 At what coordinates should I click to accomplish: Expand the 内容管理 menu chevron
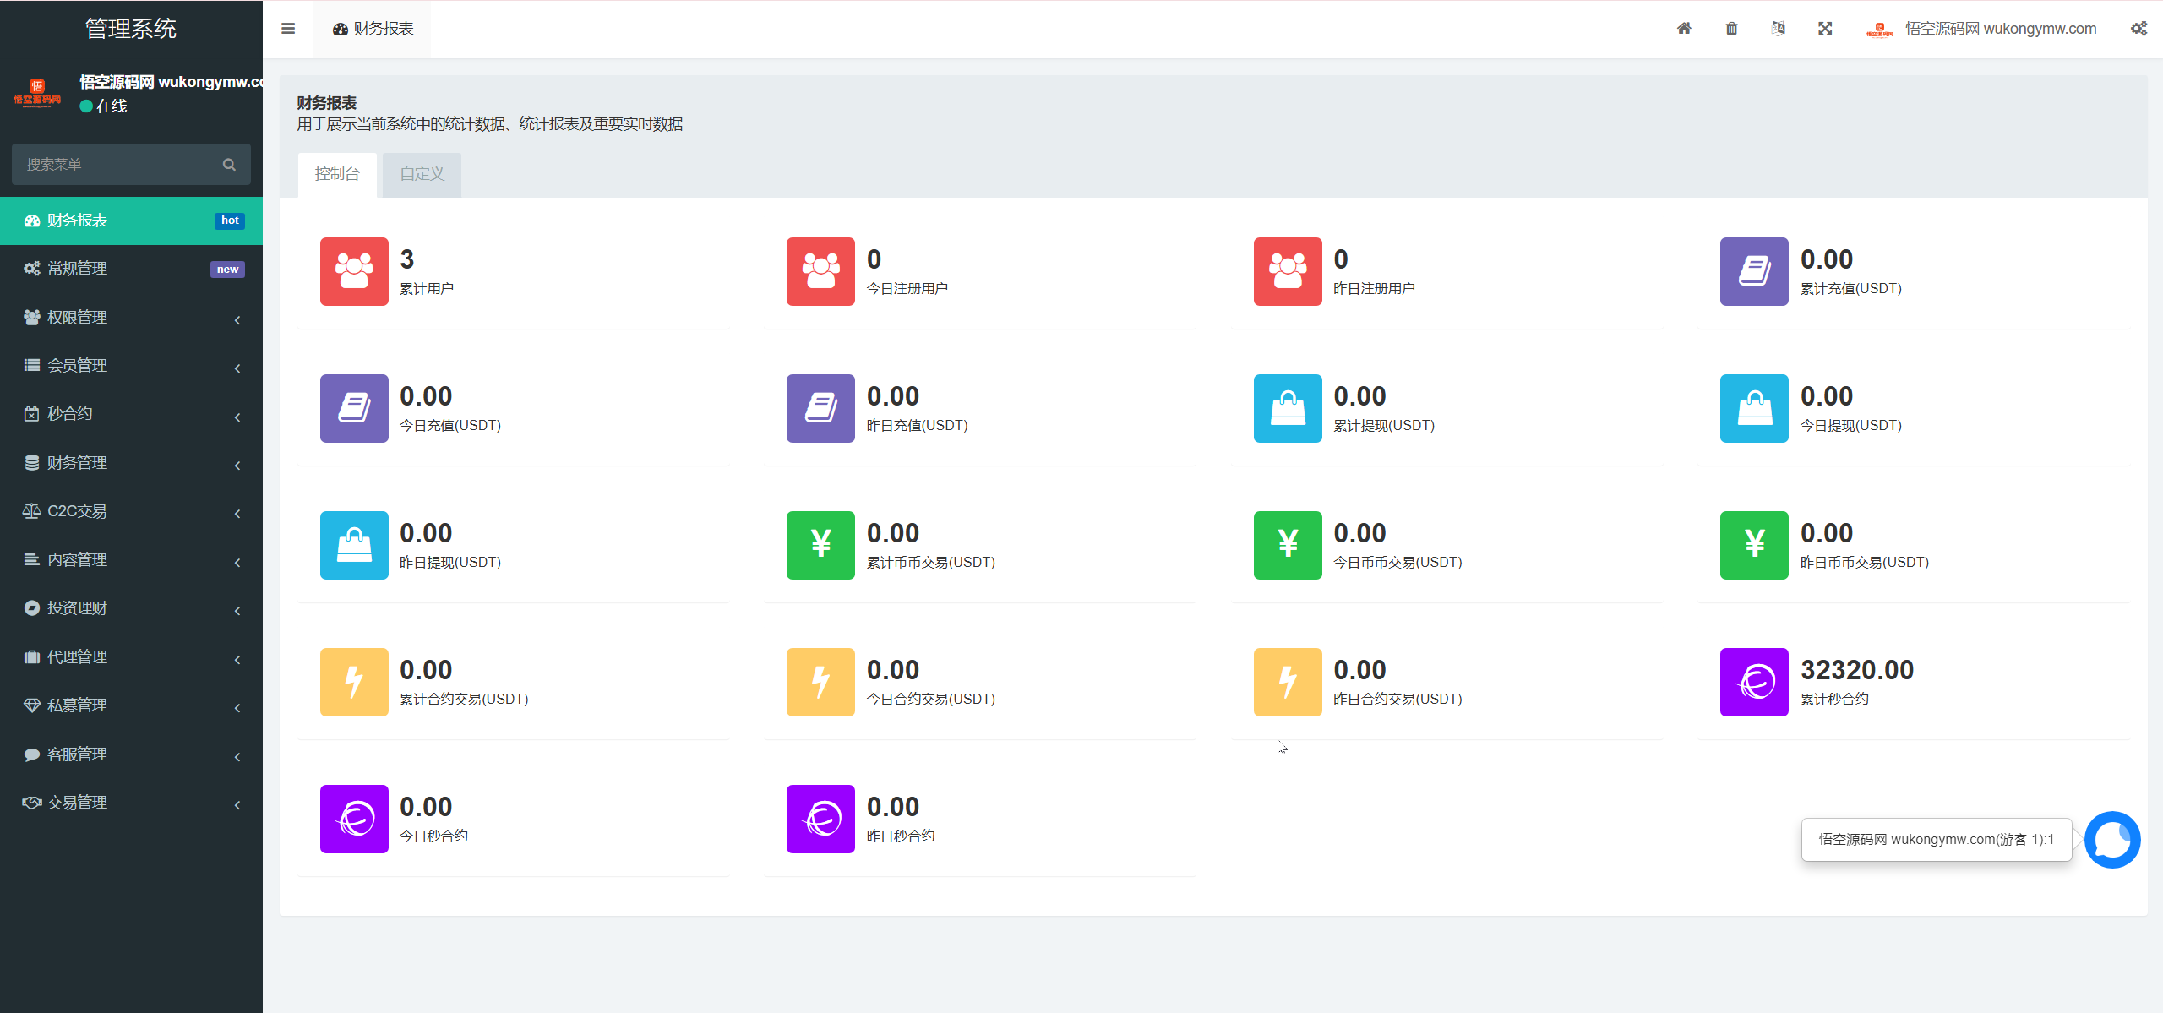(237, 562)
